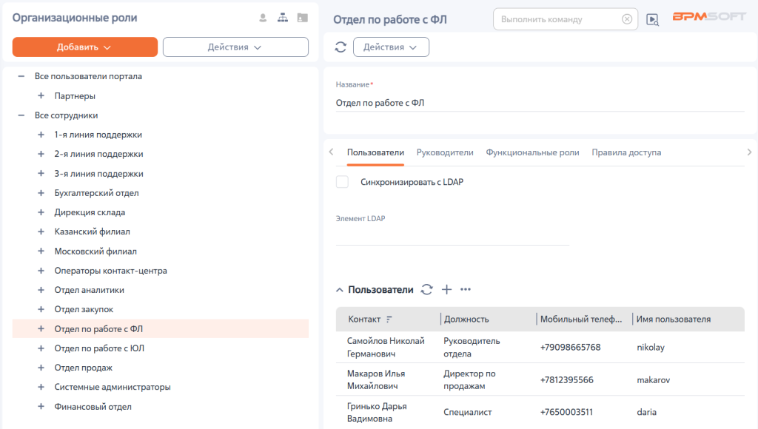This screenshot has width=758, height=429.
Task: Click the Должность column header
Action: click(466, 320)
